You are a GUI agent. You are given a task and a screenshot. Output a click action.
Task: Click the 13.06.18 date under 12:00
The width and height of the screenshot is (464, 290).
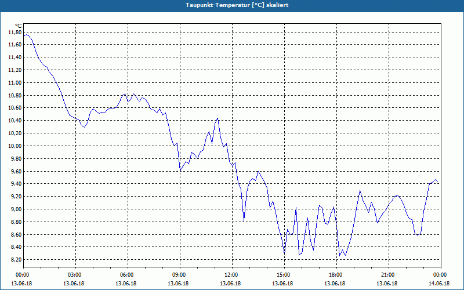point(230,284)
